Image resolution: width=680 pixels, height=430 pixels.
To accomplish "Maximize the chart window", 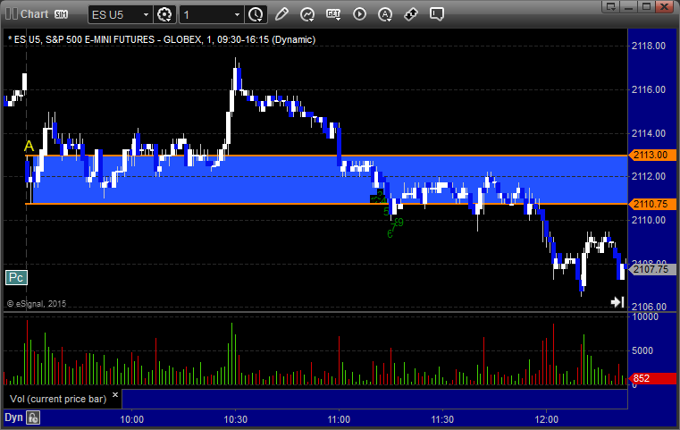I will coord(646,6).
